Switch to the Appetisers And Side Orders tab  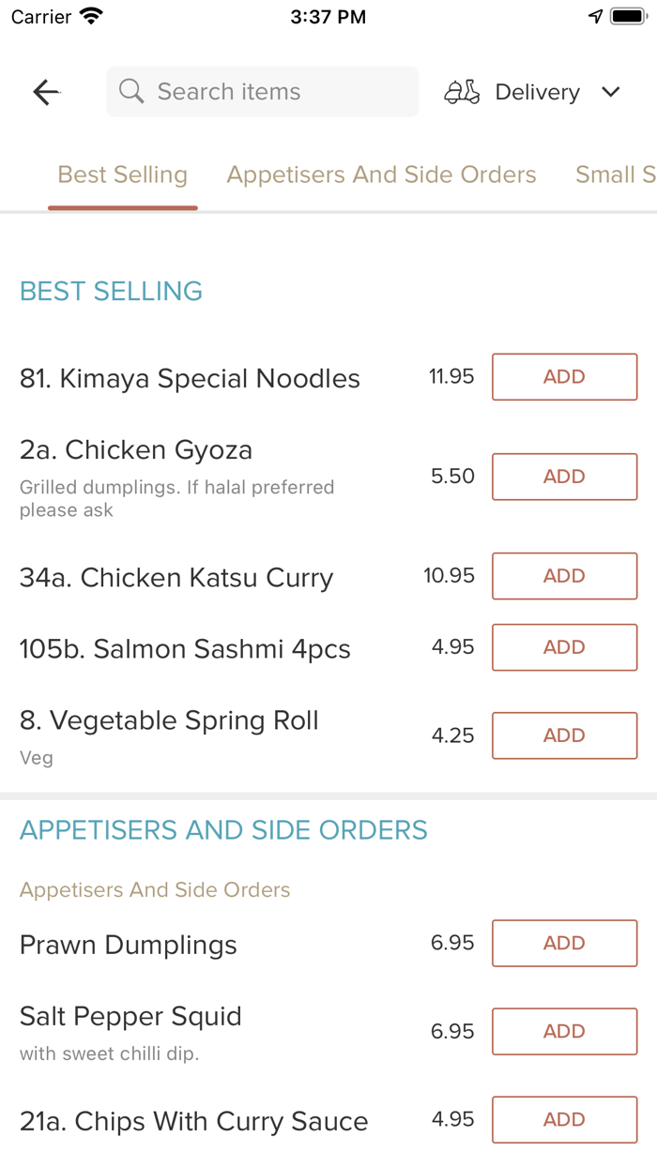(381, 174)
